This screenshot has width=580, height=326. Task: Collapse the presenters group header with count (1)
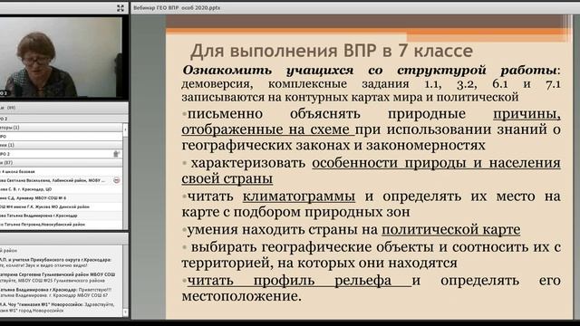coord(61,145)
